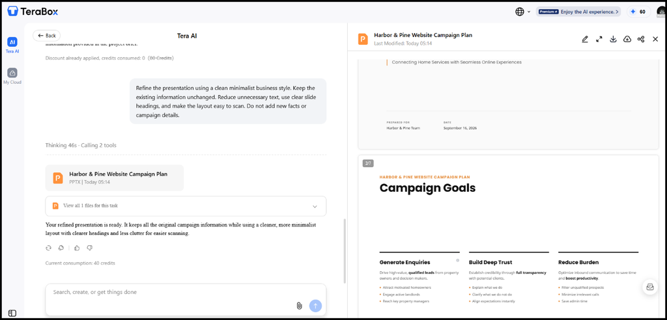Open the language globe dropdown
This screenshot has width=667, height=320.
(523, 12)
